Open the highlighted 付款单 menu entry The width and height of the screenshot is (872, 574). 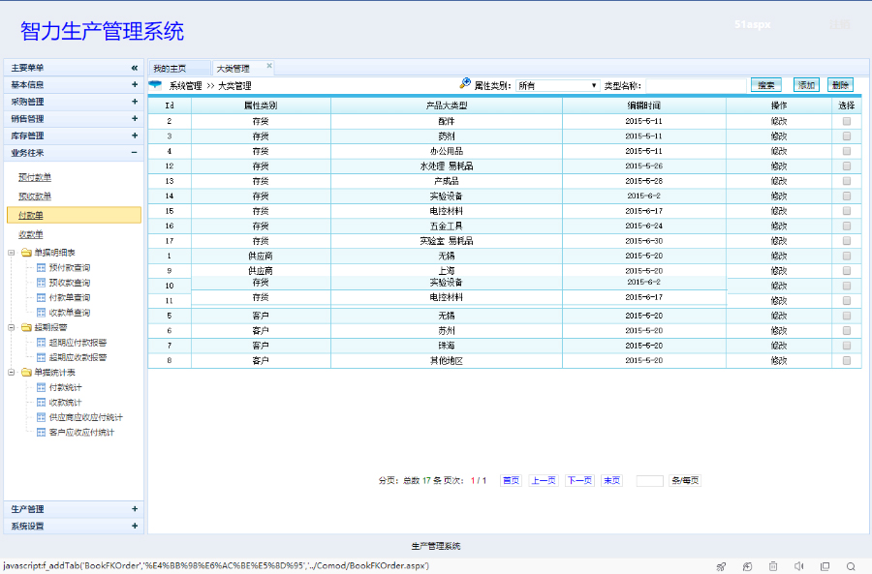point(74,215)
